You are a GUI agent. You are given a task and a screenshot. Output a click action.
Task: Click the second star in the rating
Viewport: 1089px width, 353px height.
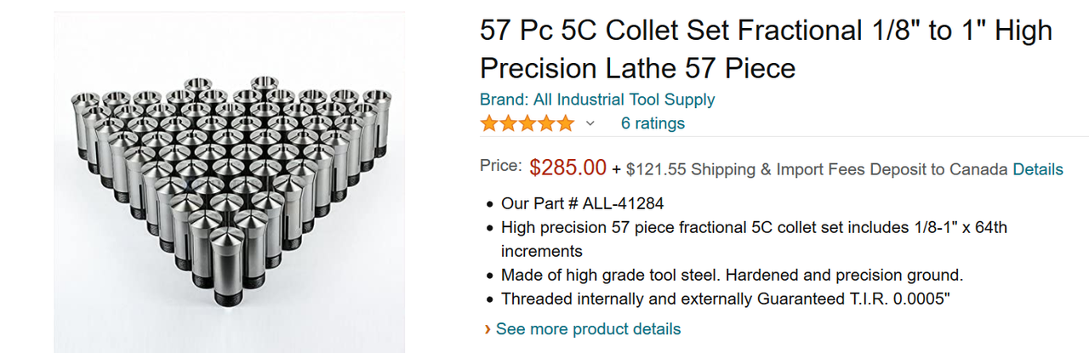coord(509,123)
